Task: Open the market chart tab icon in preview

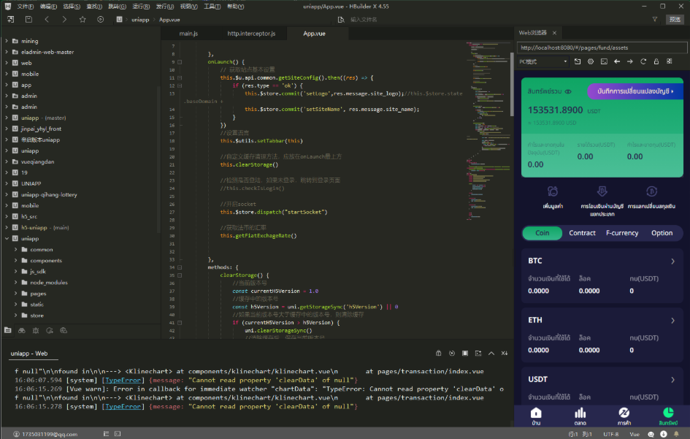Action: [x=580, y=413]
